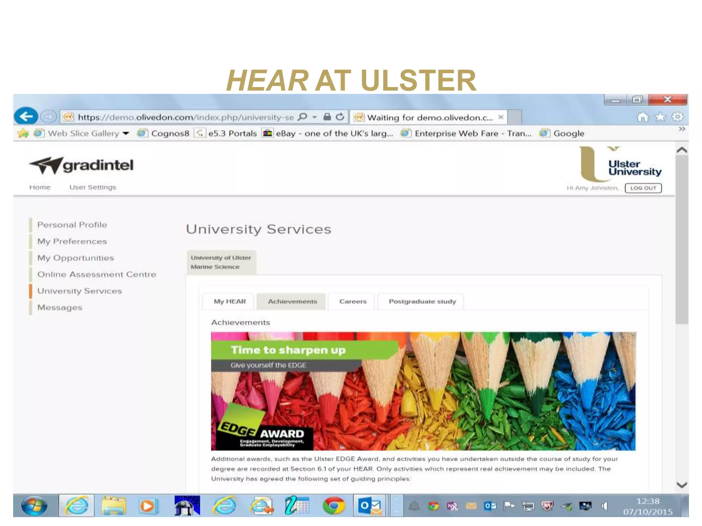Open the Cognos8 favorite link
Screen dimensions: 702x526
[x=163, y=133]
